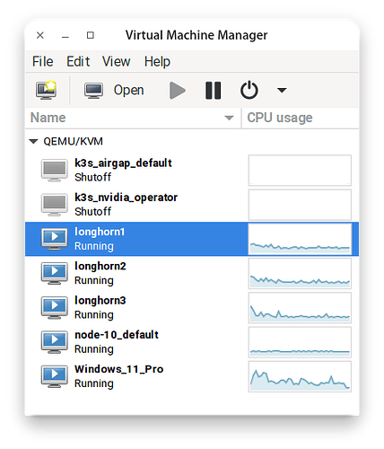Screen dimensions: 384x449
Task: Open the shutdown options dropdown arrow
Action: tap(282, 90)
